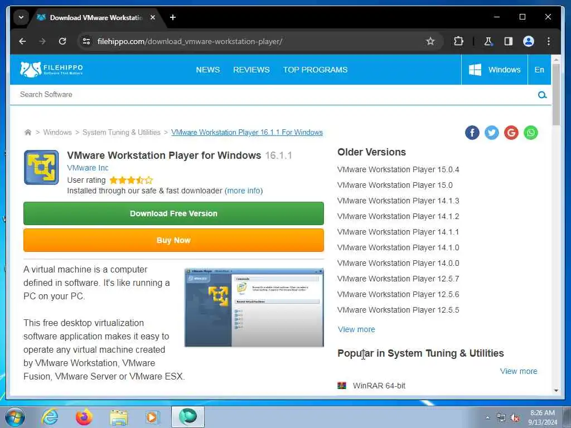Launch Firefox from the taskbar
This screenshot has height=428, width=571.
(84, 417)
